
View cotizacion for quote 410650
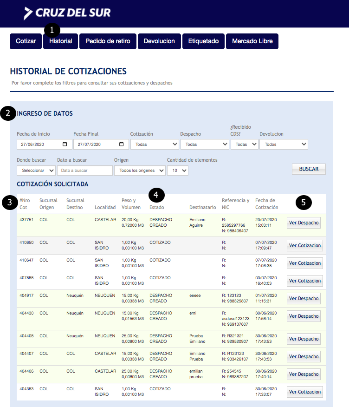[304, 245]
